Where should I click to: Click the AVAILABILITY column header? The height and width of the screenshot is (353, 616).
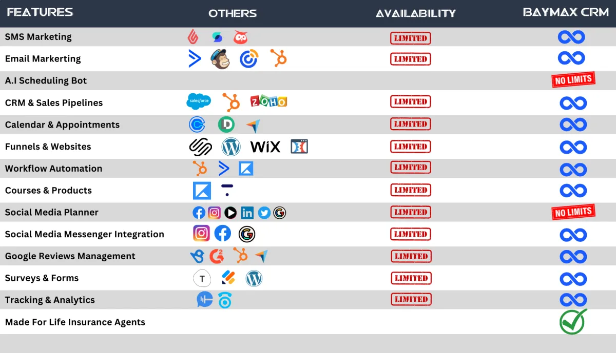click(415, 13)
